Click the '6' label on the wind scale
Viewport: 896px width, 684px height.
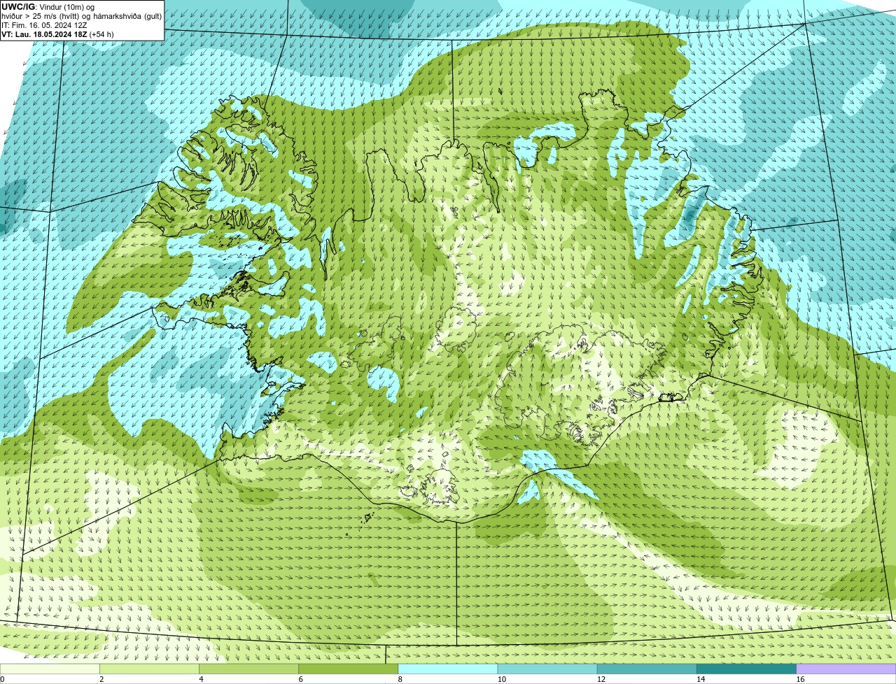301,679
